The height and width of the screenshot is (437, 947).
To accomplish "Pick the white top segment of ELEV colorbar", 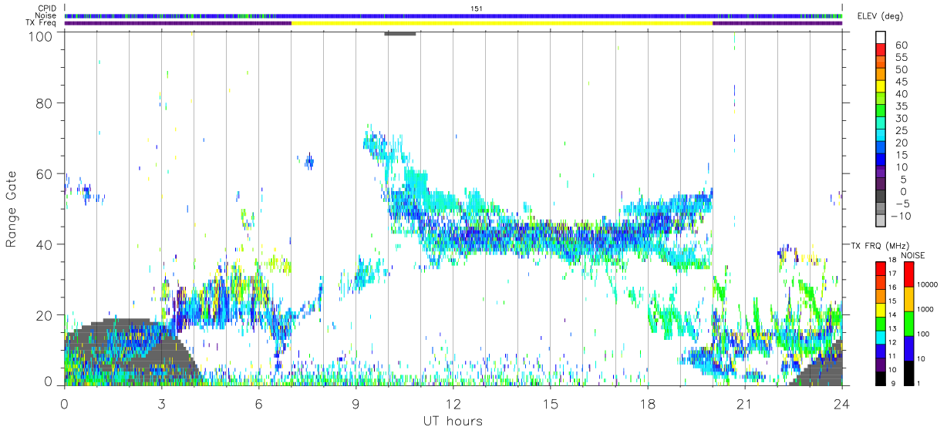I will coord(881,38).
